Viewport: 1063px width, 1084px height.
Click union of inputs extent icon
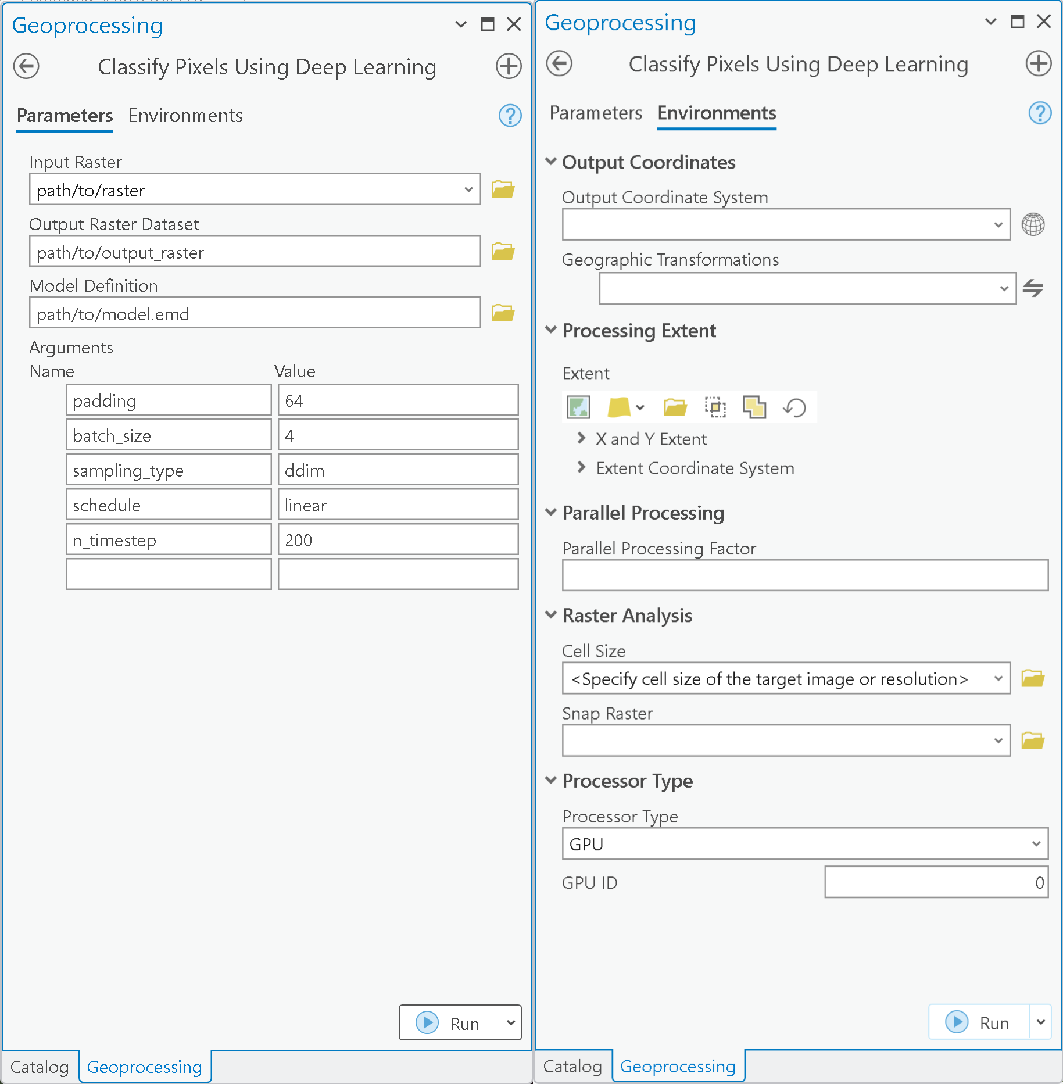point(754,407)
